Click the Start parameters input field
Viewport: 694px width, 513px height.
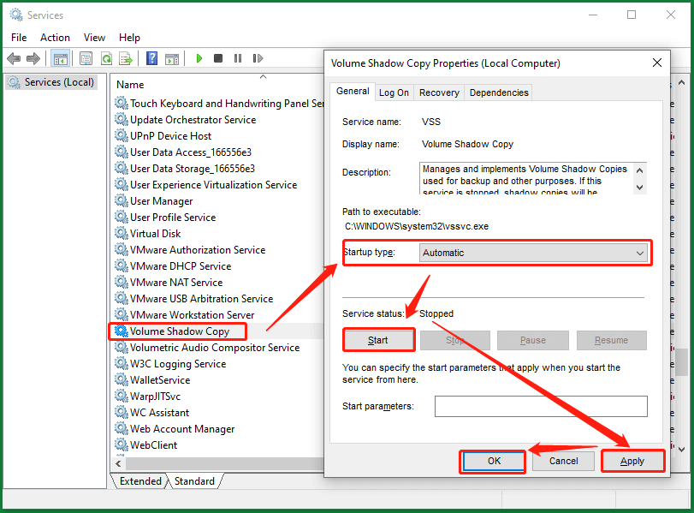[x=541, y=406]
